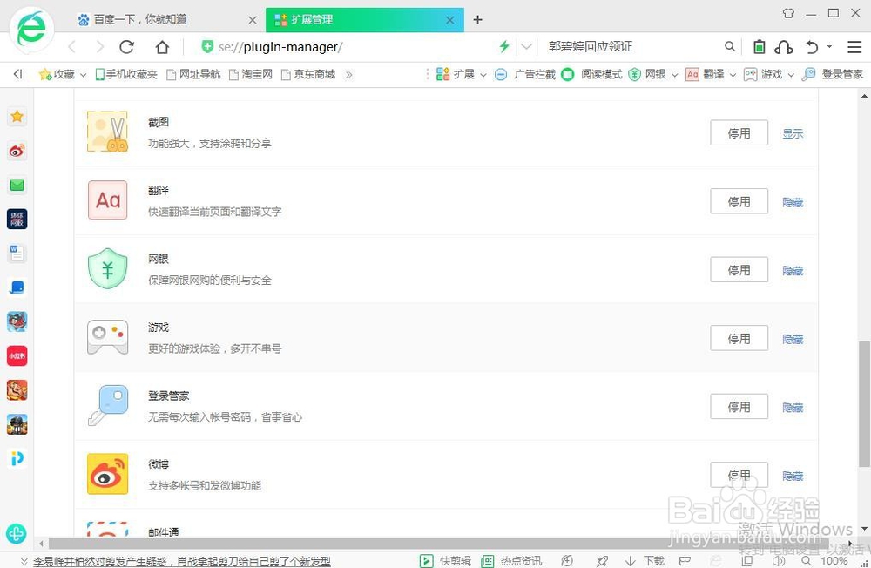Open the home page icon
871x568 pixels.
[162, 47]
